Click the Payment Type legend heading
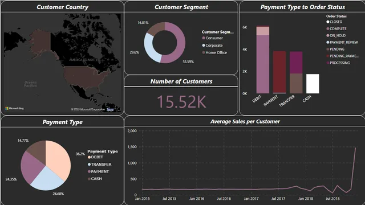 (103, 151)
